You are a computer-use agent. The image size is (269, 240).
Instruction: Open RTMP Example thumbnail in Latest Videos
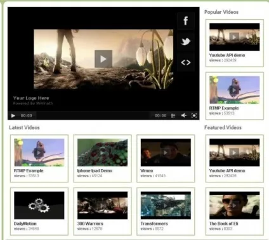39,153
